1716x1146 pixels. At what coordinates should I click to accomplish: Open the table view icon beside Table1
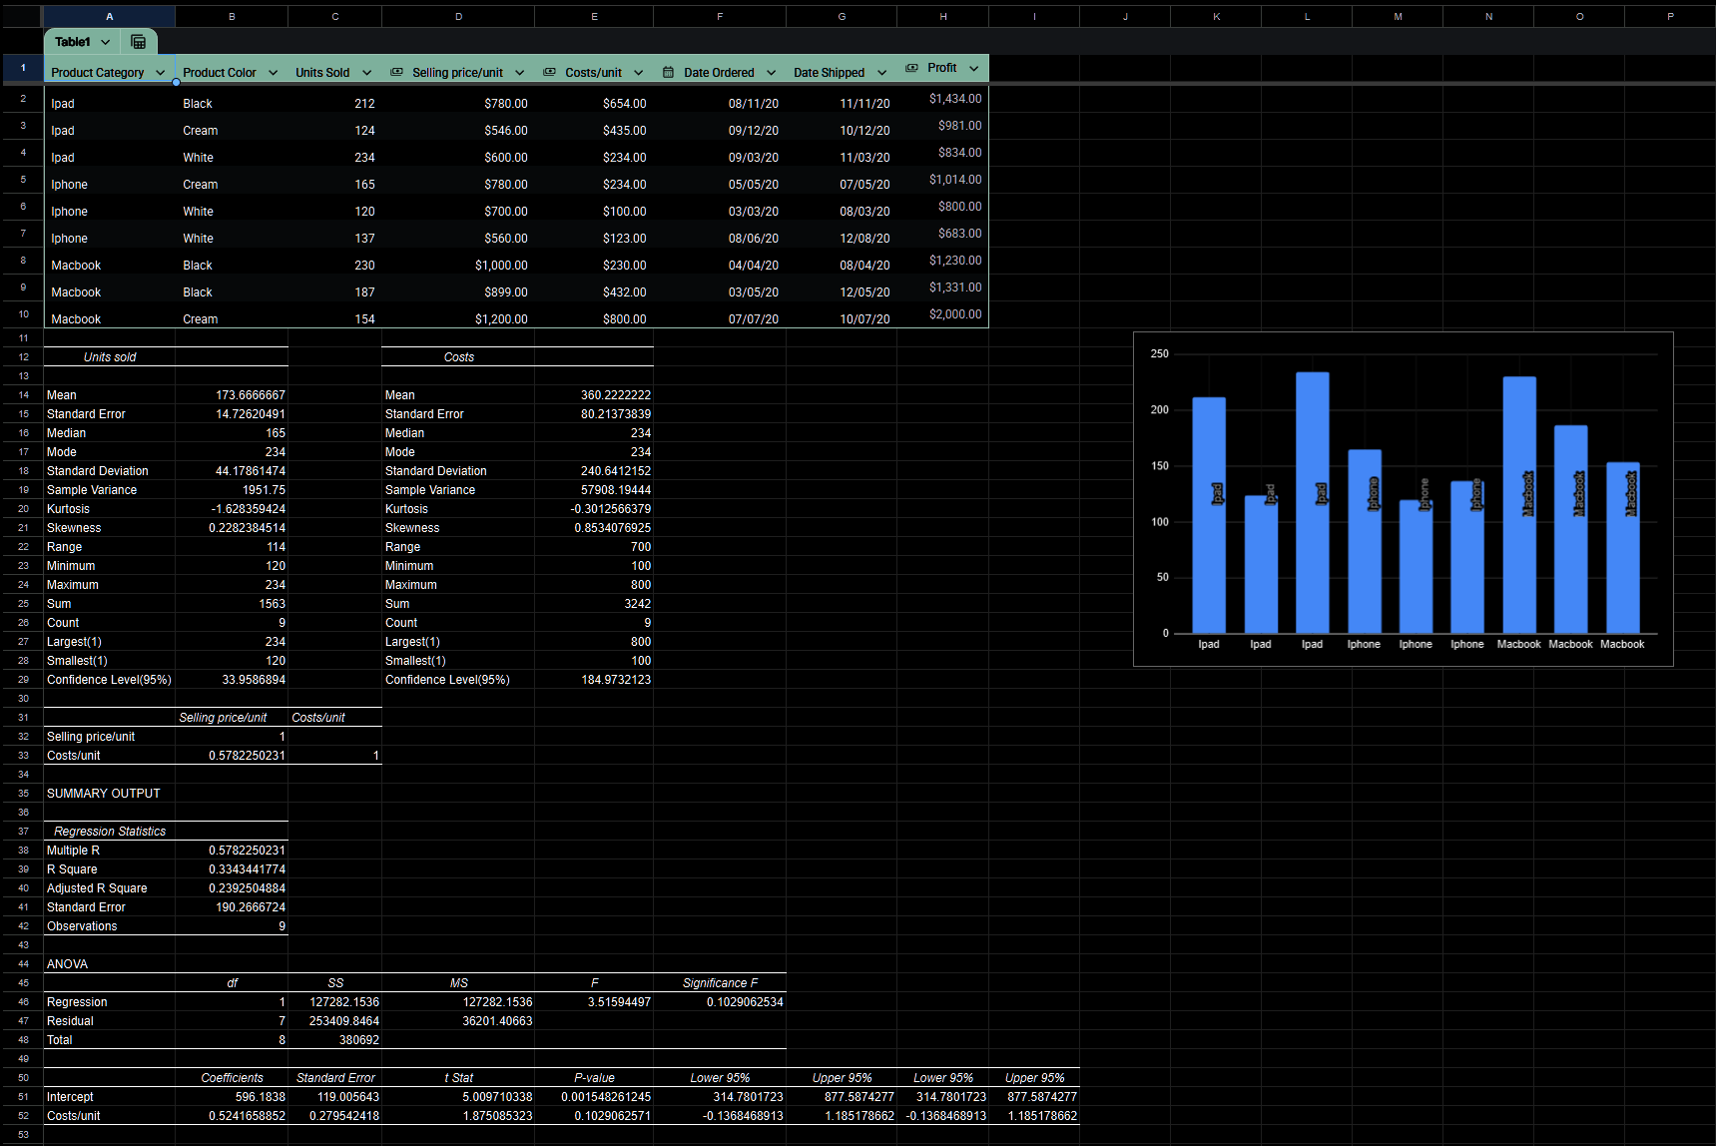(138, 42)
